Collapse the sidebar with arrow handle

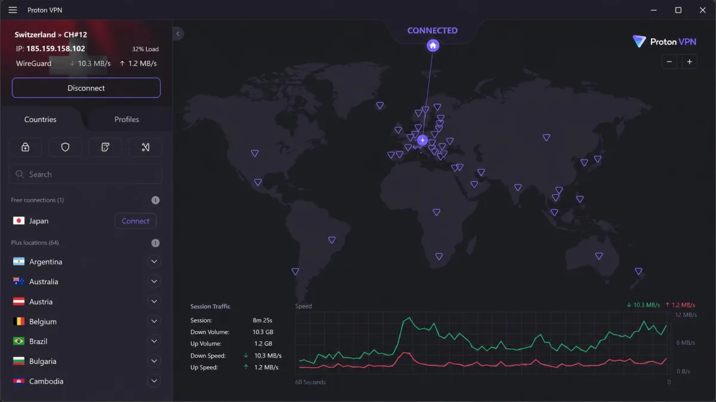tap(177, 34)
